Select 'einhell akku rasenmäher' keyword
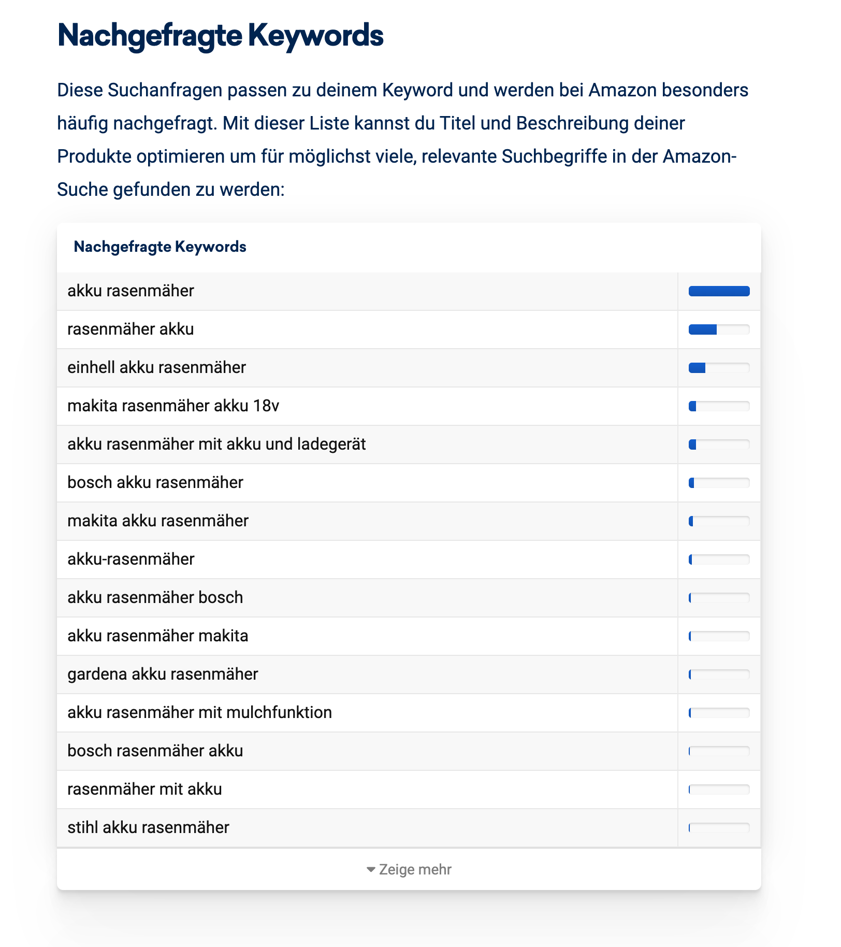This screenshot has width=841, height=947. pyautogui.click(x=157, y=368)
